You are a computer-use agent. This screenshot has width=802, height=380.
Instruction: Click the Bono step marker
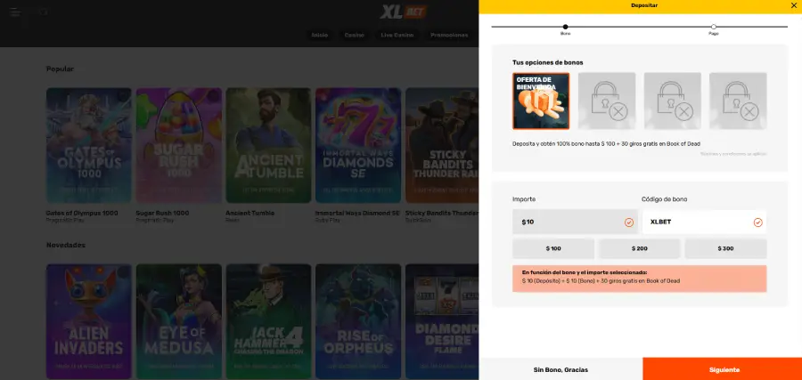(x=565, y=27)
